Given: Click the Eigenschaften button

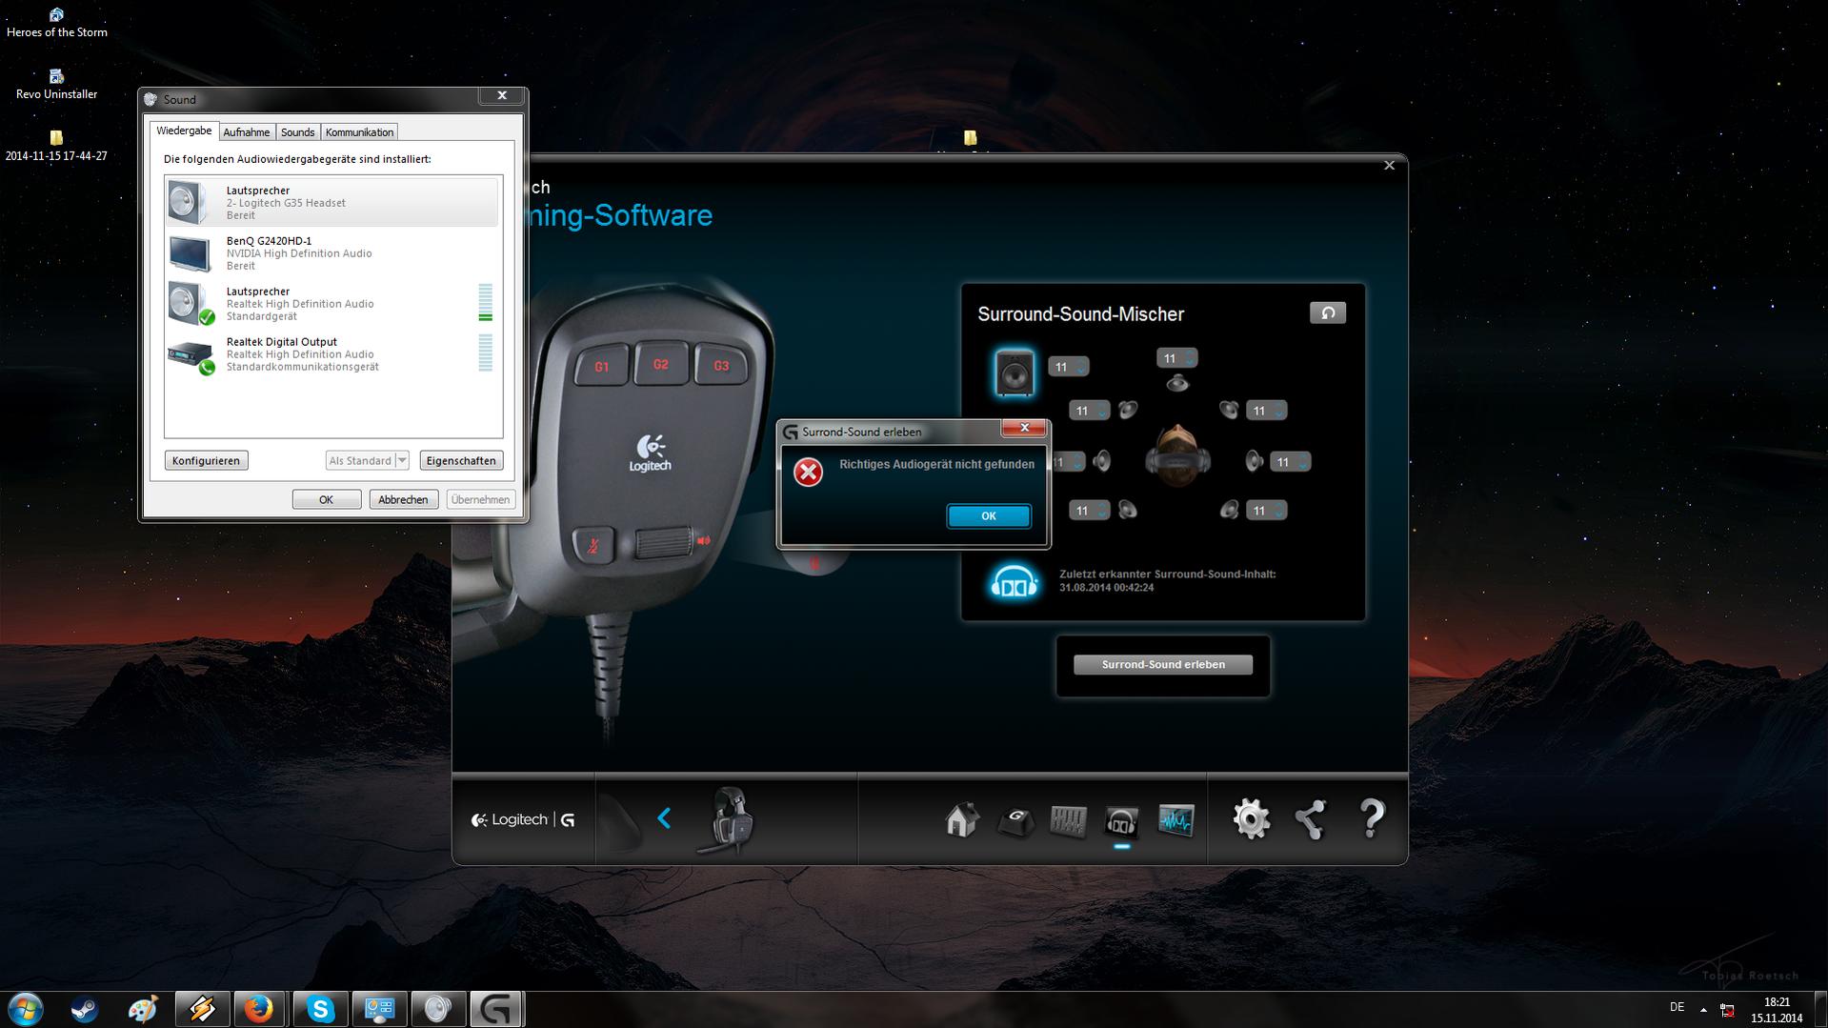Looking at the screenshot, I should pos(461,460).
